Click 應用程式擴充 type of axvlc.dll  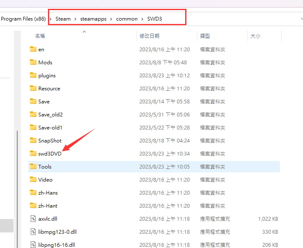[x=215, y=219]
